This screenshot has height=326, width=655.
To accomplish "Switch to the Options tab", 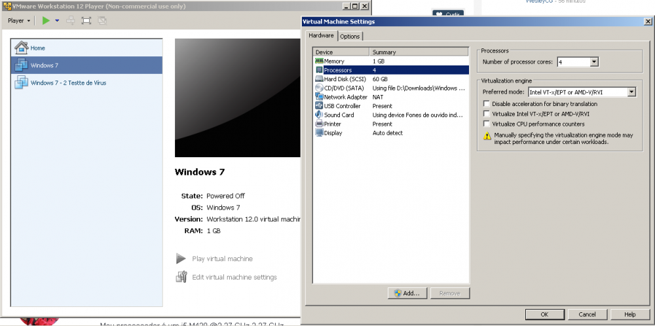I will coord(350,36).
